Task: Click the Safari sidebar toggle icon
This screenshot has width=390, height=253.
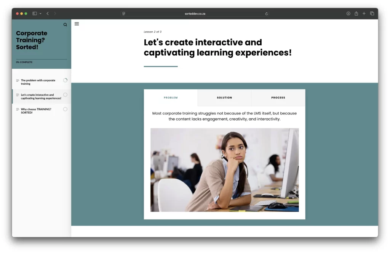Action: click(35, 14)
